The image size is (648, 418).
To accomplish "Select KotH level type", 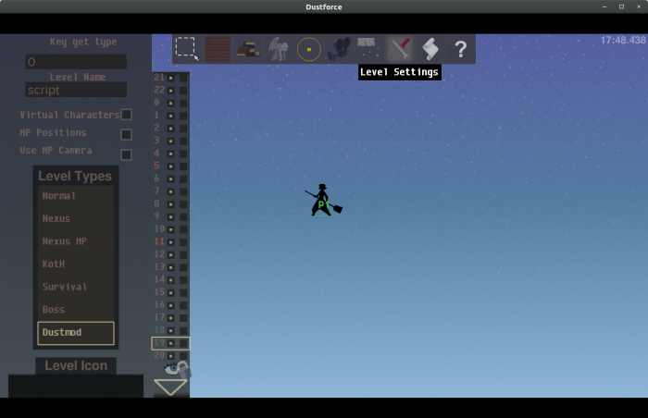I will tap(76, 264).
